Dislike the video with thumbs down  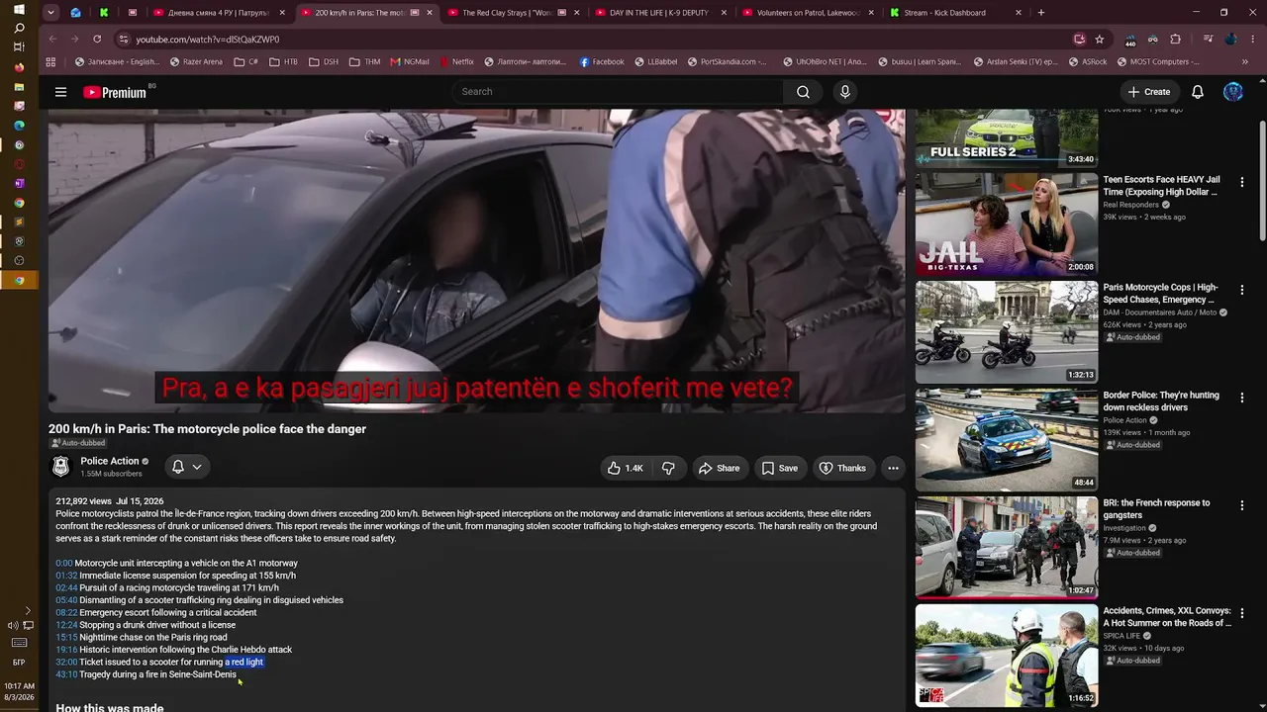[x=668, y=468]
